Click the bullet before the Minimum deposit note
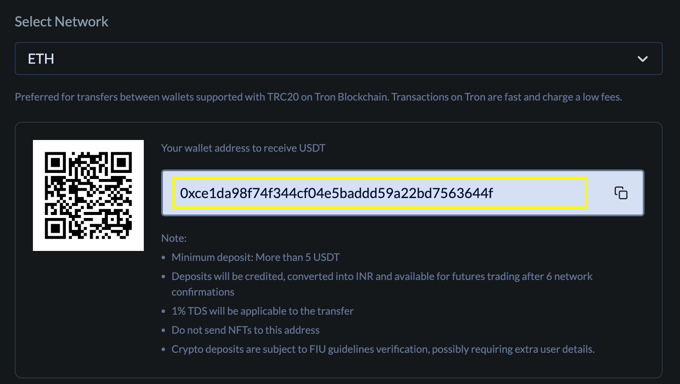 (x=163, y=257)
